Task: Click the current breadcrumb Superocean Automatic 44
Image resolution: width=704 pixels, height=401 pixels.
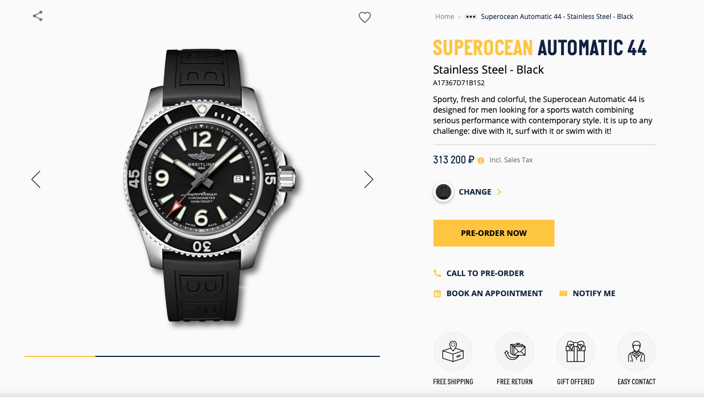Action: [x=557, y=17]
